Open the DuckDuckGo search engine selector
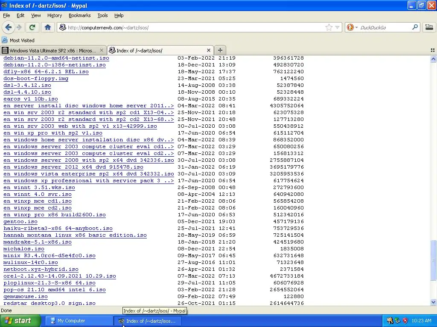Viewport: 437px width, 327px height. pyautogui.click(x=352, y=27)
